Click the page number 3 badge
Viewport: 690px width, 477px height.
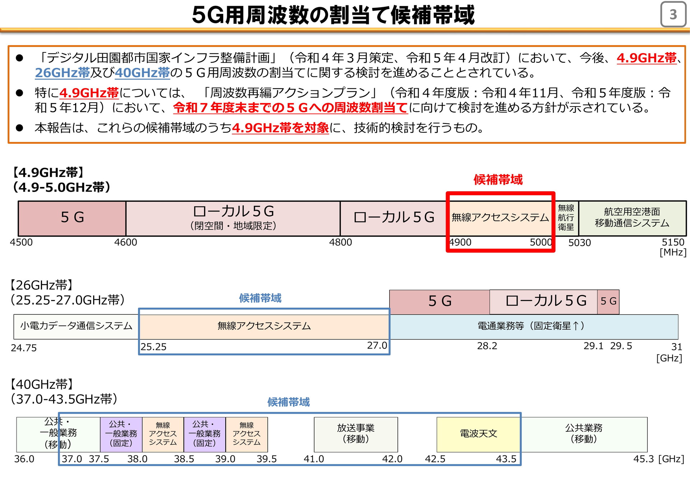[x=673, y=14]
